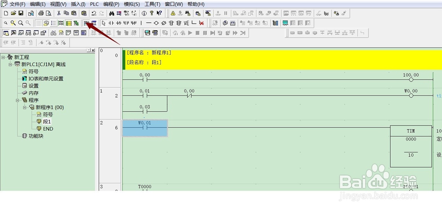Open the 视图(V) menu
This screenshot has width=442, height=211.
tap(58, 4)
